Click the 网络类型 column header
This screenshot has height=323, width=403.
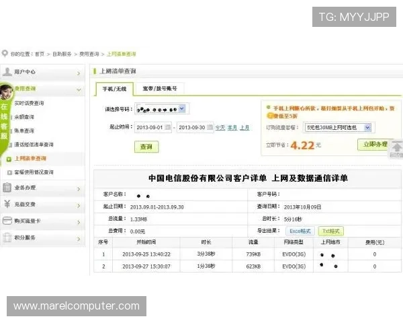click(x=294, y=242)
